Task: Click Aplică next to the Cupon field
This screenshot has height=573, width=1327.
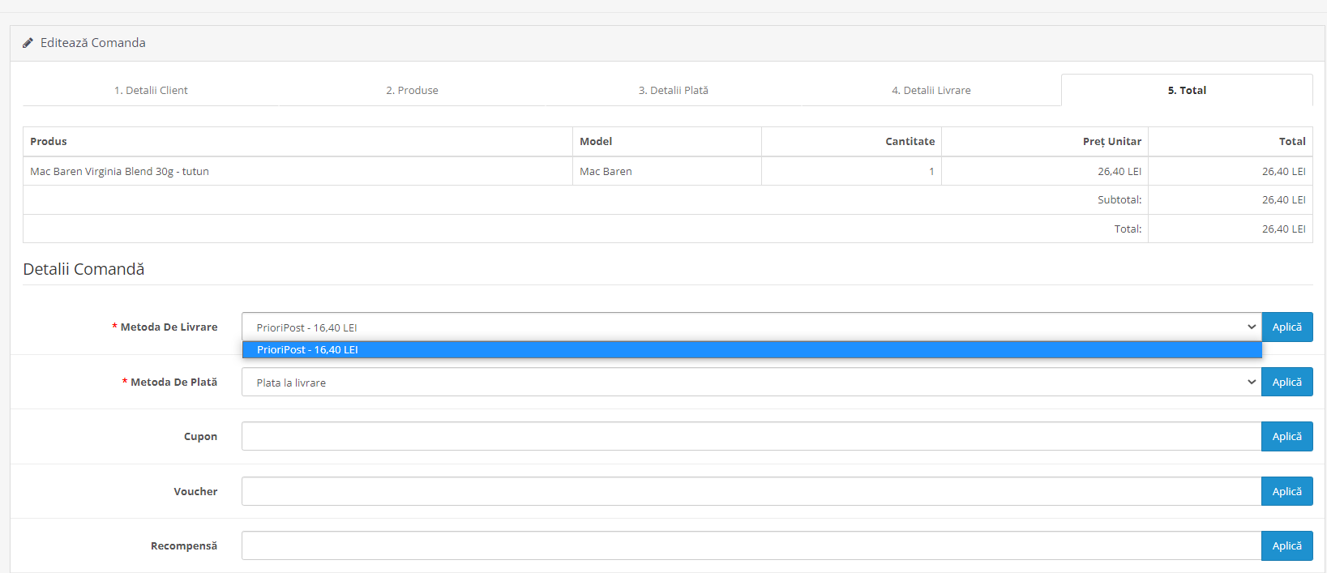Action: pyautogui.click(x=1286, y=436)
